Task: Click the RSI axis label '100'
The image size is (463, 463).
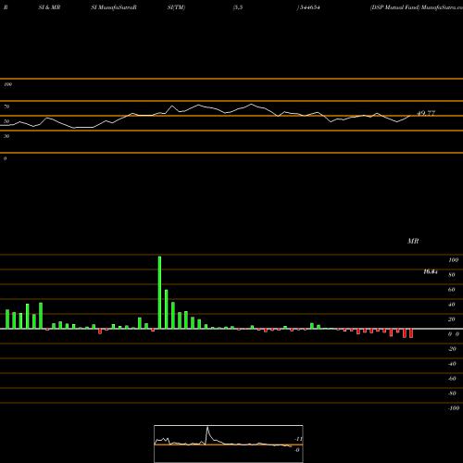Action: [8, 84]
